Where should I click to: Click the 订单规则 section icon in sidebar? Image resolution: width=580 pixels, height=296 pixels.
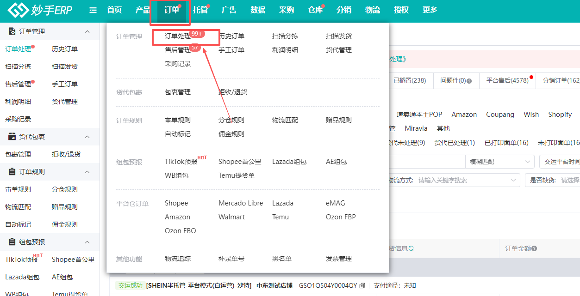pyautogui.click(x=11, y=171)
